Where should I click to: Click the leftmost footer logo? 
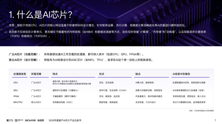[10, 120]
